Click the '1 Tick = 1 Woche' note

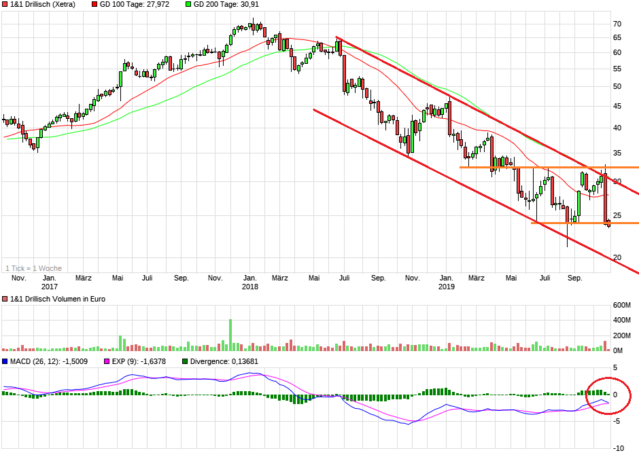[x=34, y=268]
